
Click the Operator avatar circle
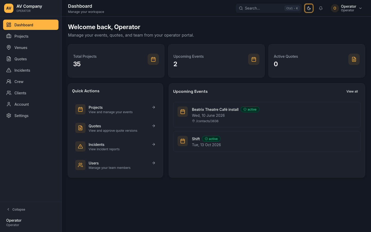coord(335,8)
